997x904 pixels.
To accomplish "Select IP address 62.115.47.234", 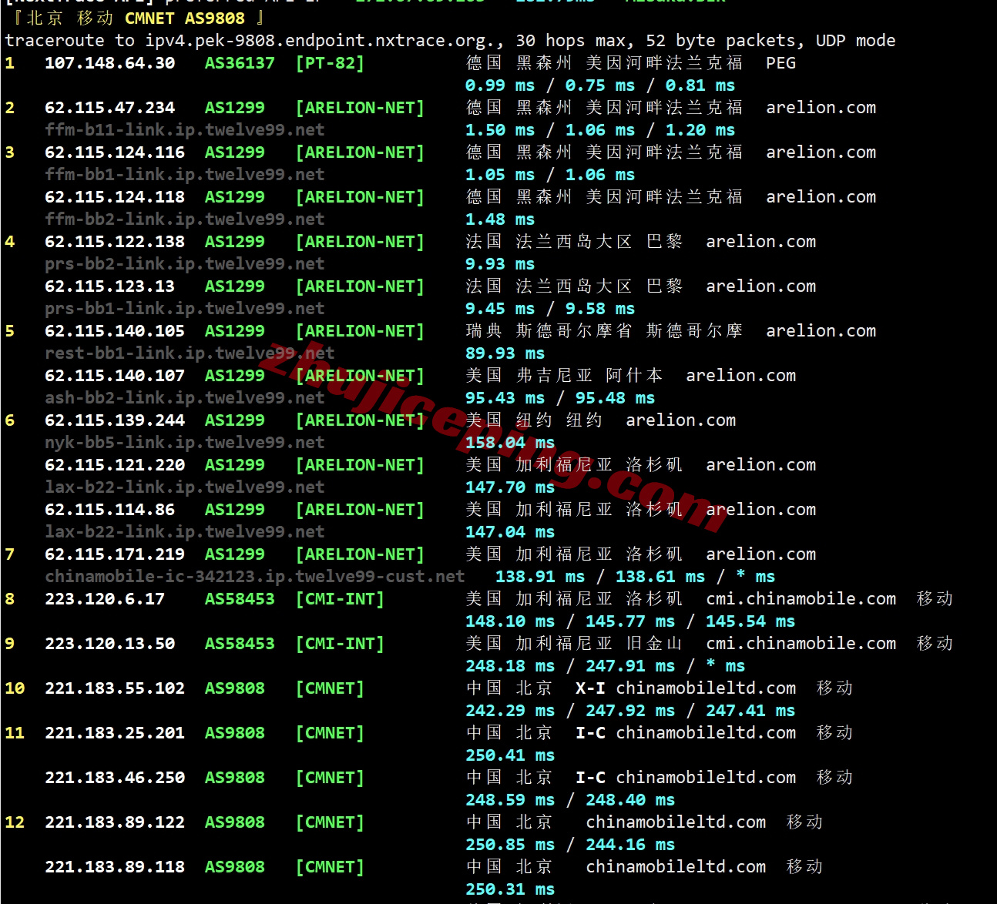I will click(x=110, y=108).
